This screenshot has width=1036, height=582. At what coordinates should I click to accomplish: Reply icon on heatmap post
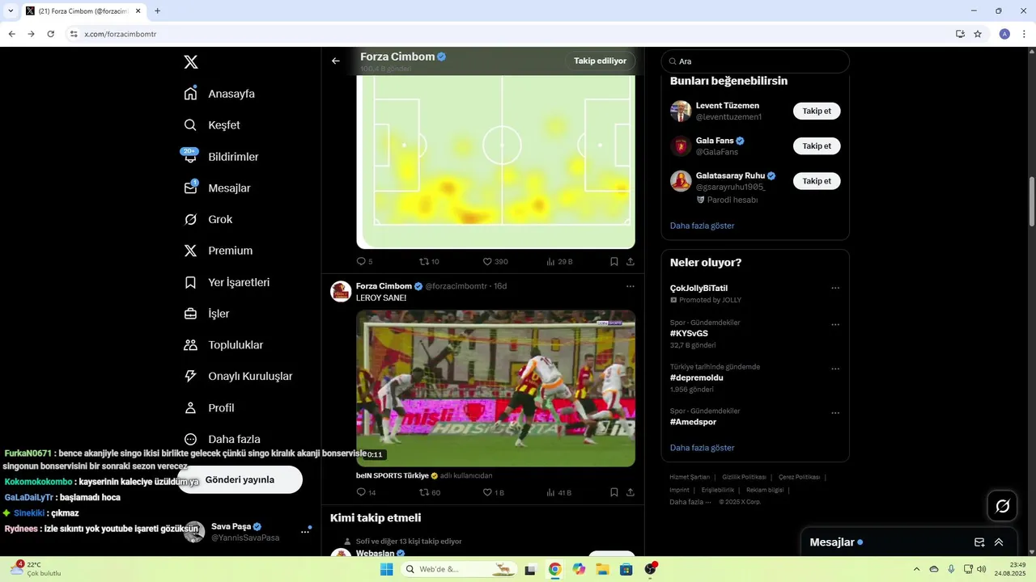tap(362, 262)
